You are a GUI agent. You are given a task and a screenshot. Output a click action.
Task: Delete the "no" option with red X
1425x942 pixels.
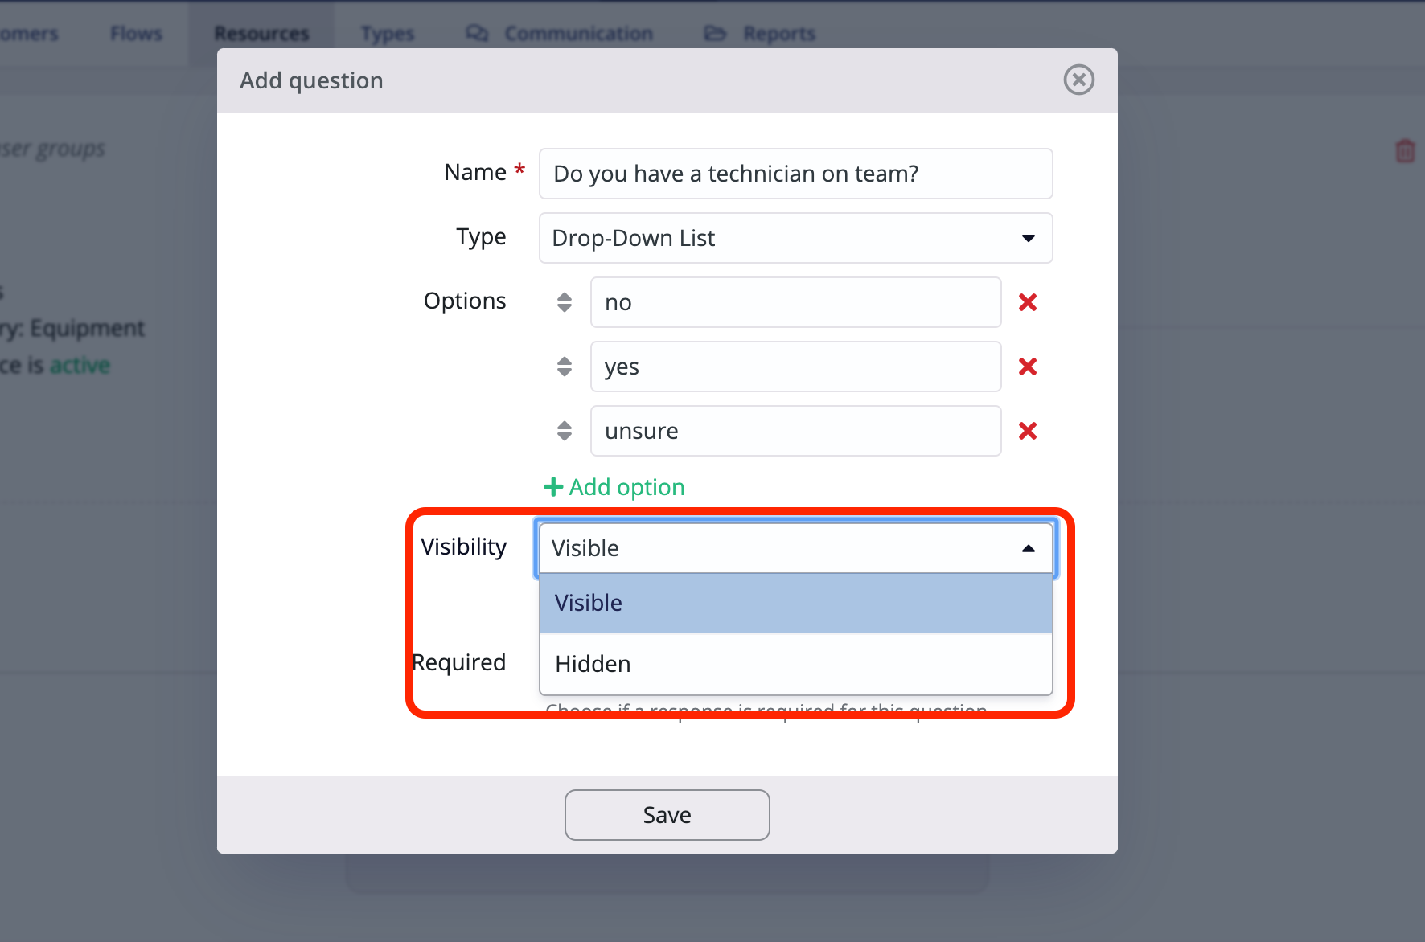coord(1027,302)
